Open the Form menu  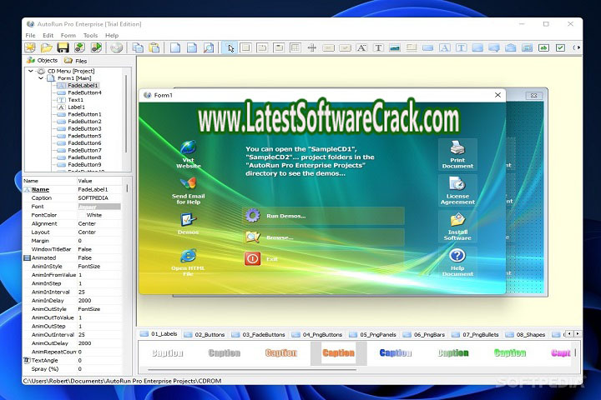pos(68,35)
